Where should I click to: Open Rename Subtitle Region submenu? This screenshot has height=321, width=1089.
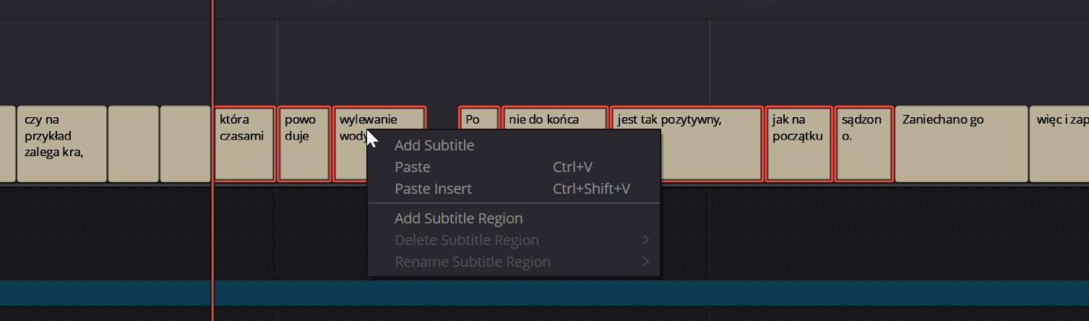coord(514,262)
